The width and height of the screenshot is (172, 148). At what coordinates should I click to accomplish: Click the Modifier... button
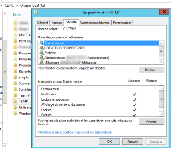click(x=152, y=70)
